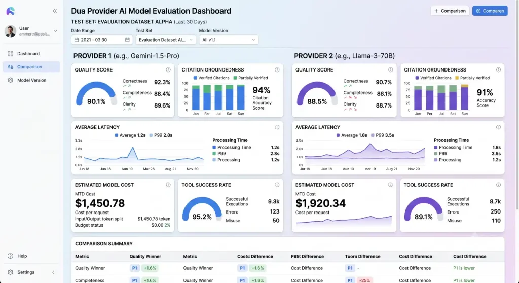Open Help from the sidebar
The width and height of the screenshot is (519, 283).
(31, 256)
